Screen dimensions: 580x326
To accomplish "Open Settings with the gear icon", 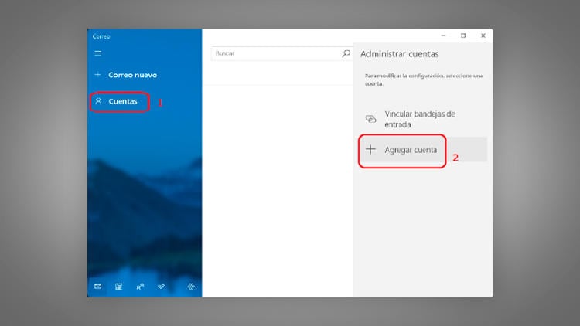I will 191,287.
